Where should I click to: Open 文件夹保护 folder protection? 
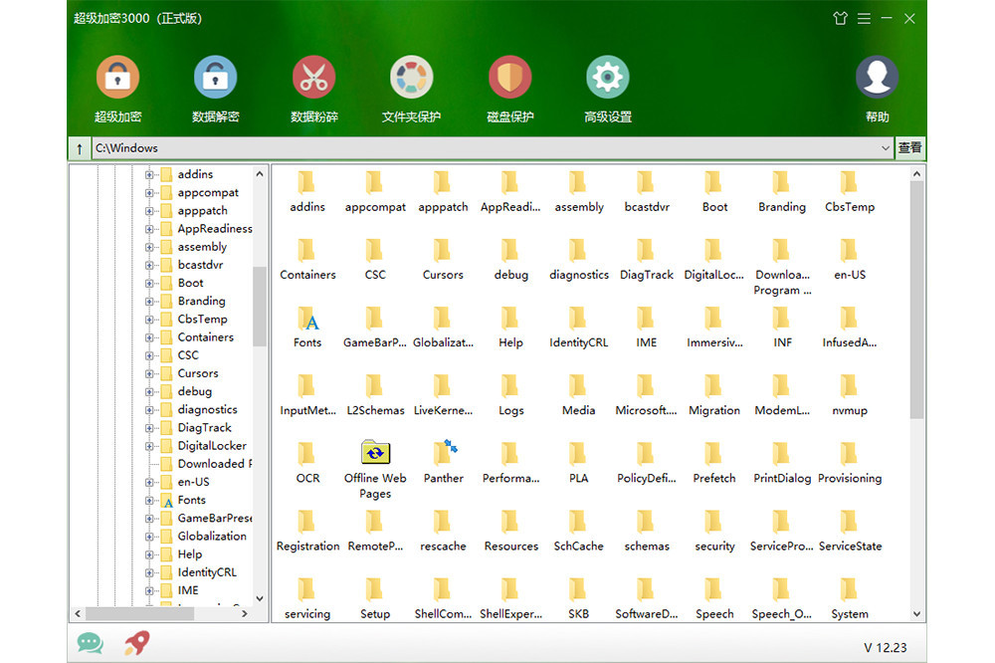coord(411,79)
